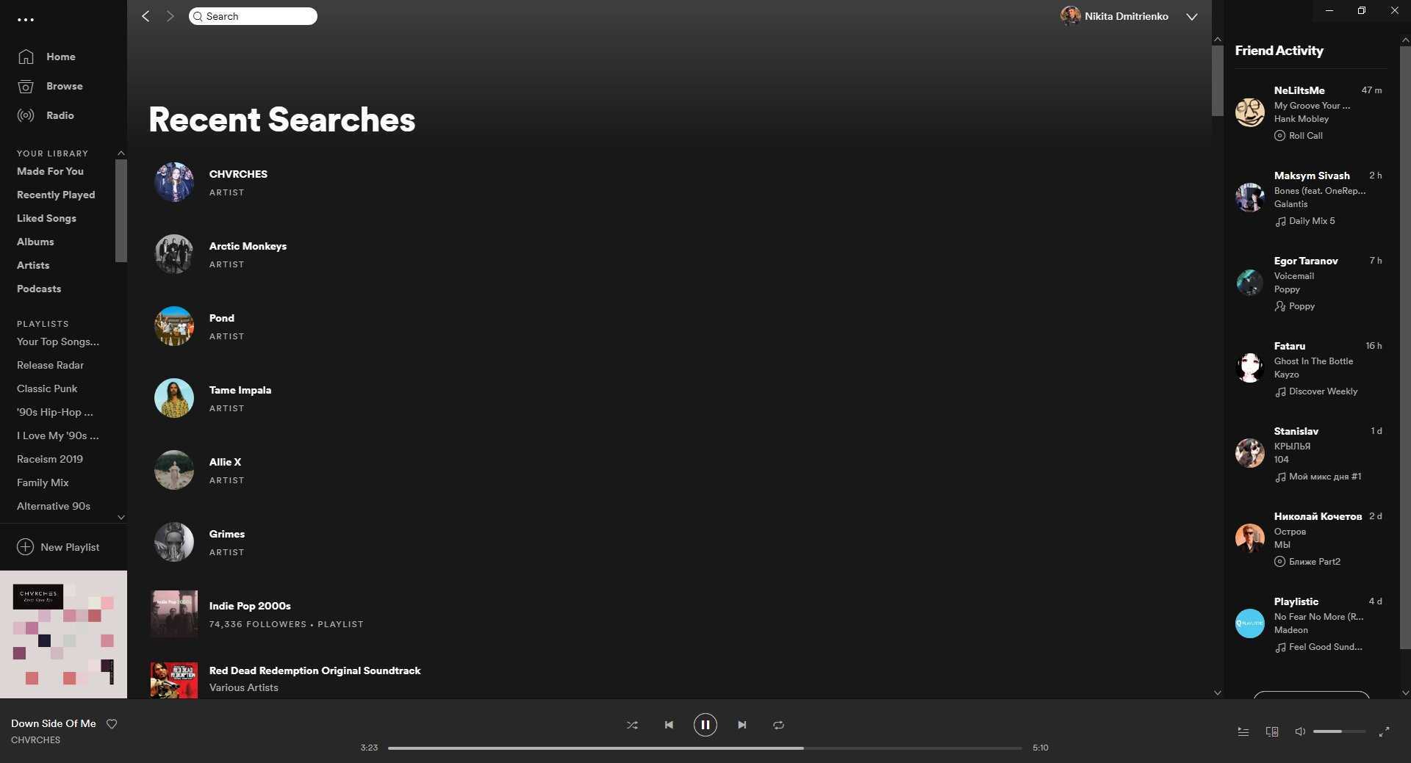This screenshot has width=1411, height=763.
Task: Pause the current song
Action: pyautogui.click(x=705, y=725)
